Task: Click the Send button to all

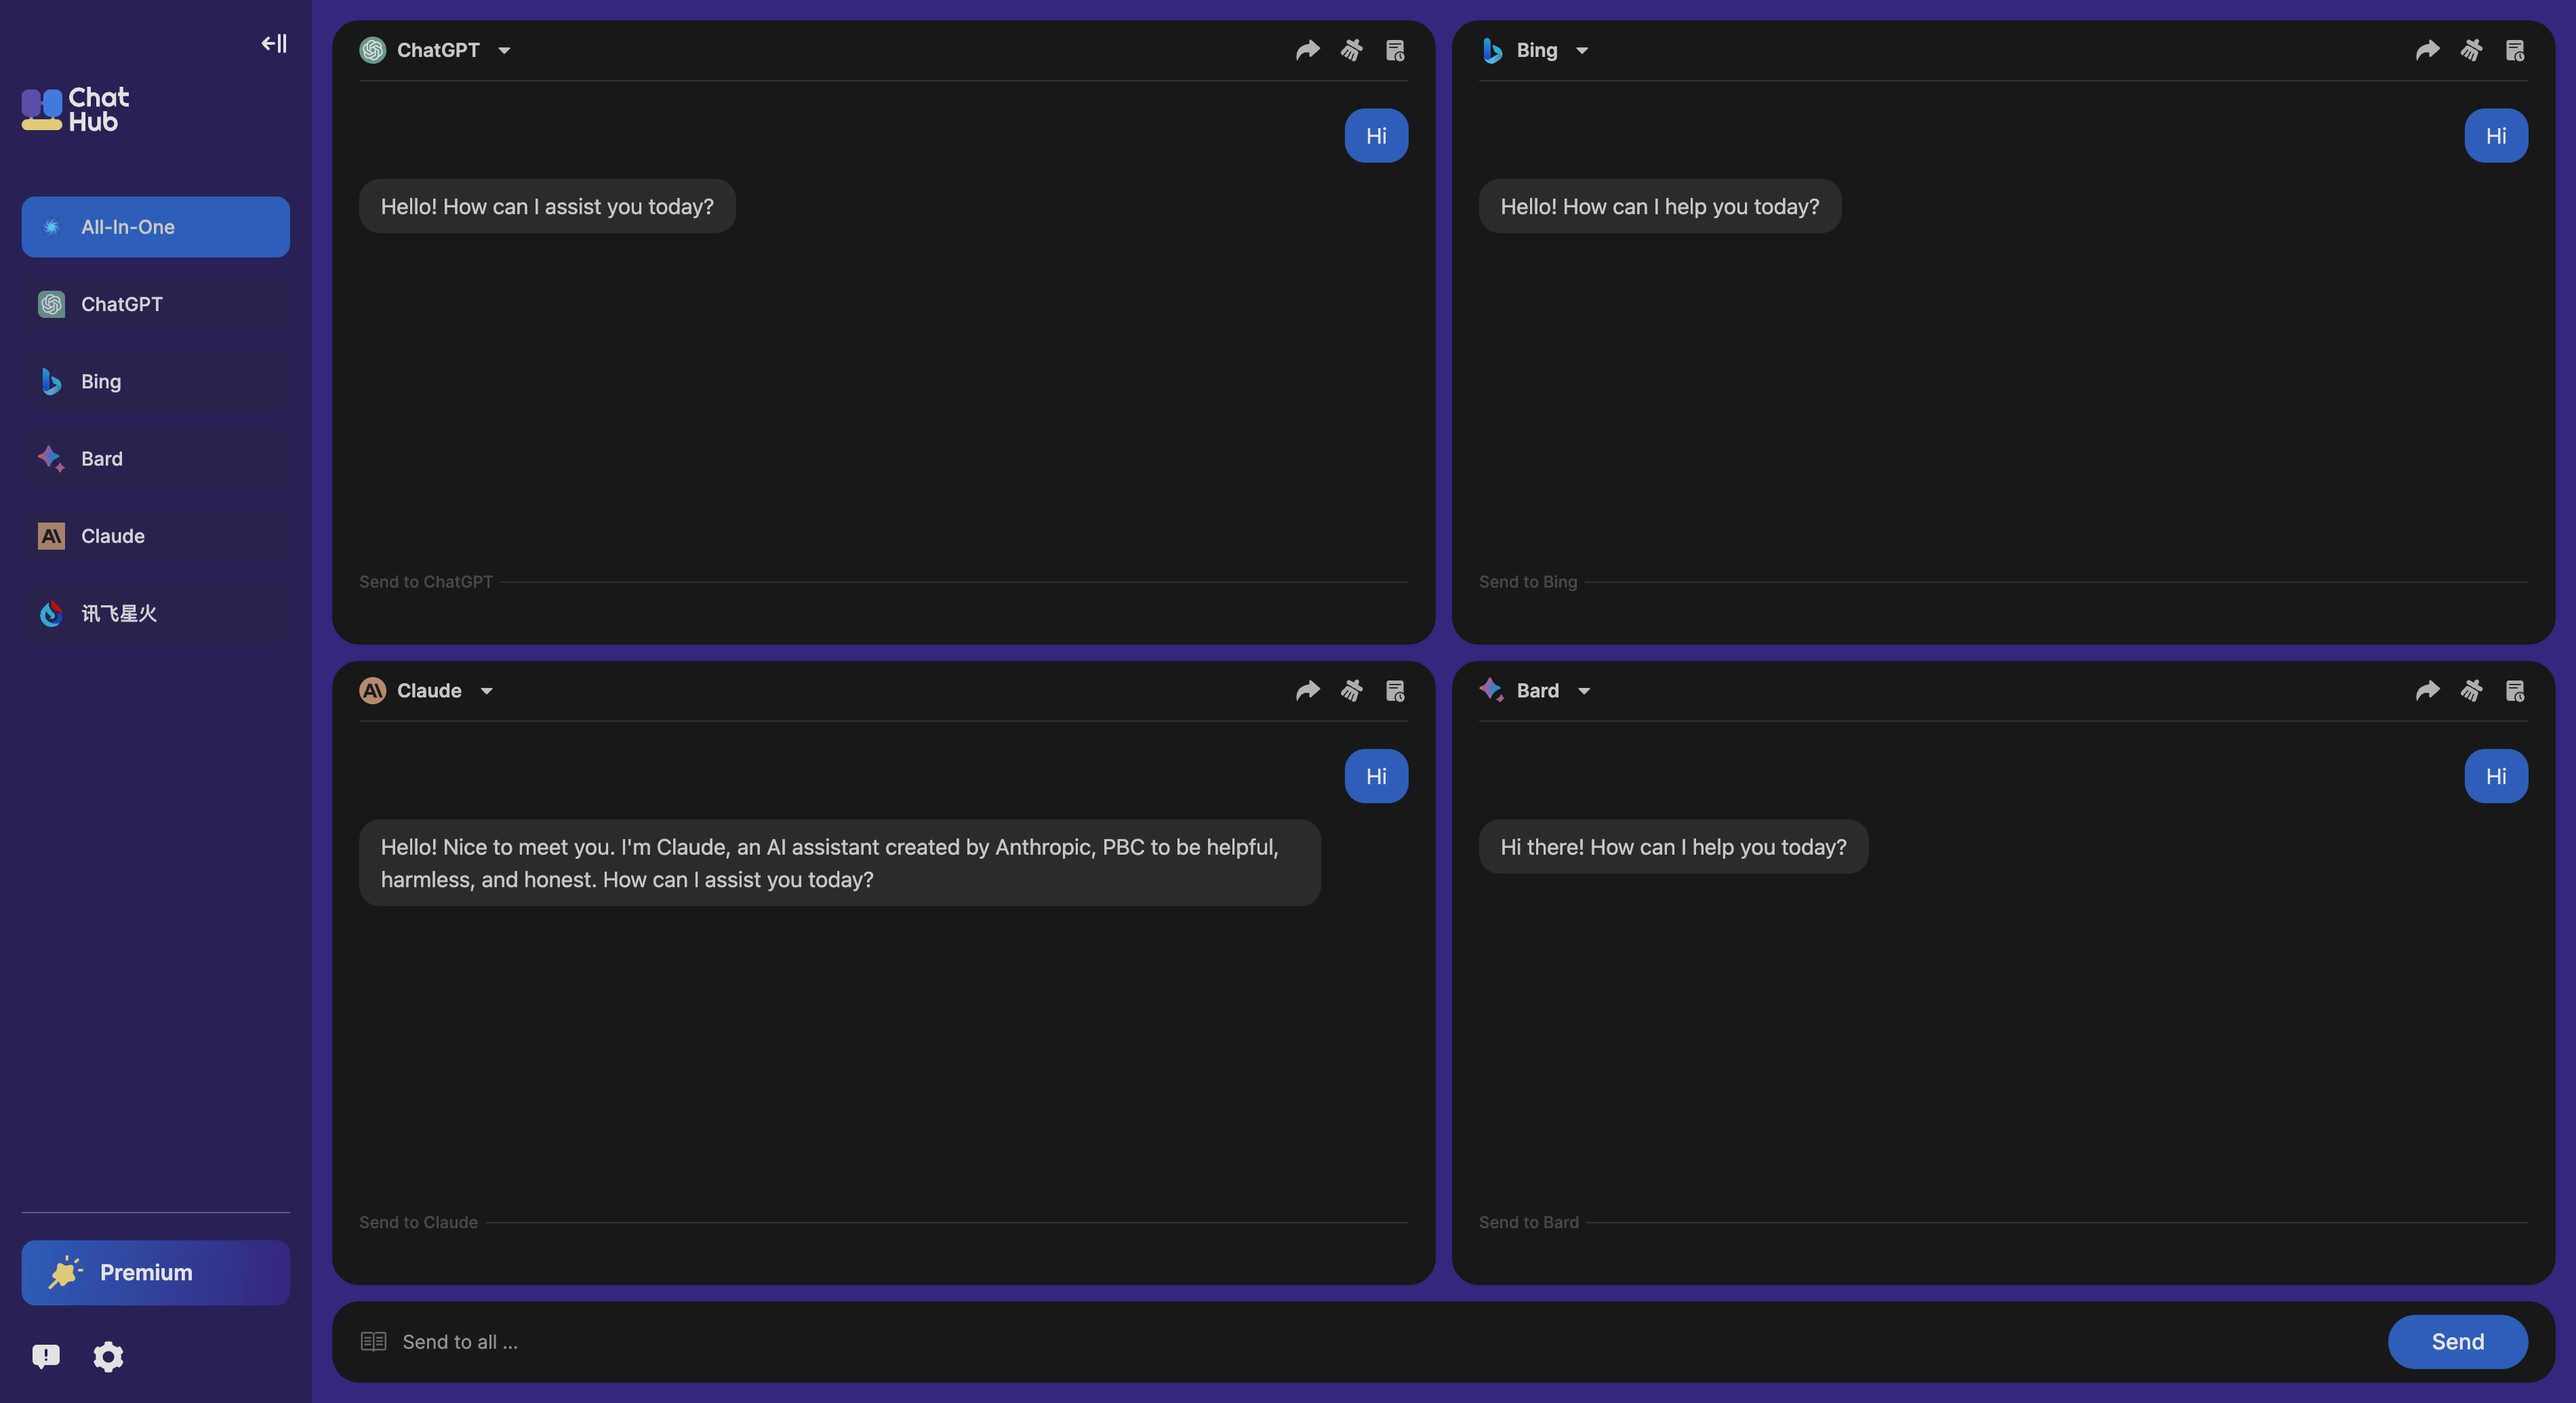Action: click(x=2455, y=1341)
